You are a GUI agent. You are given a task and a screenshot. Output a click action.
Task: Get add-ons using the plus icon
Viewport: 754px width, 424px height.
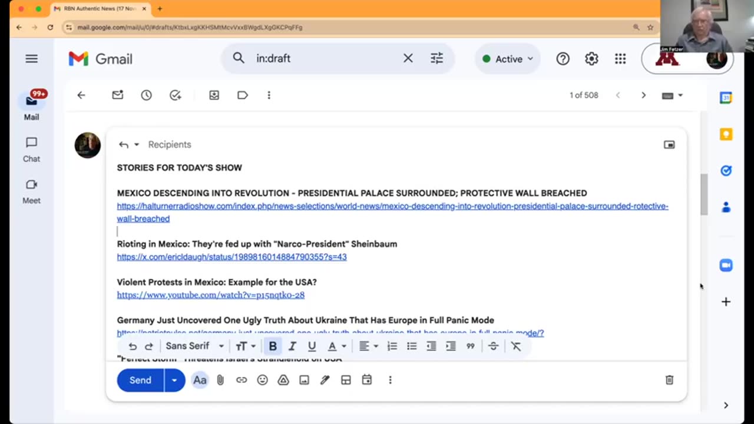(x=726, y=302)
